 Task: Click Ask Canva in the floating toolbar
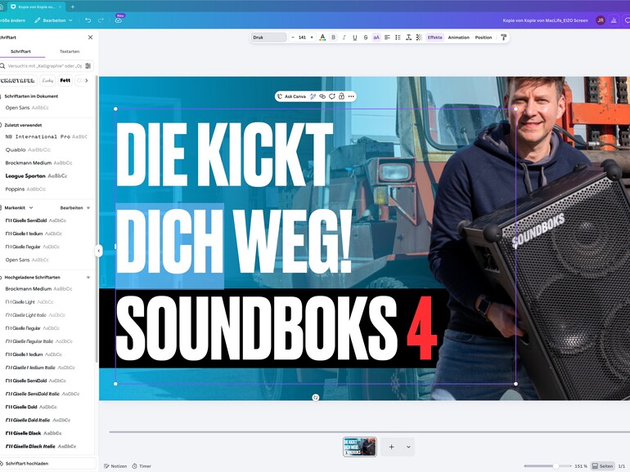(292, 96)
